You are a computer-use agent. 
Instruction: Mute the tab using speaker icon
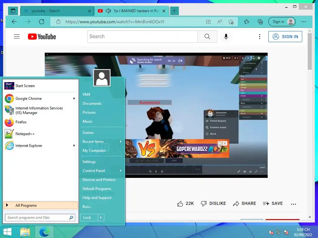click(x=108, y=11)
